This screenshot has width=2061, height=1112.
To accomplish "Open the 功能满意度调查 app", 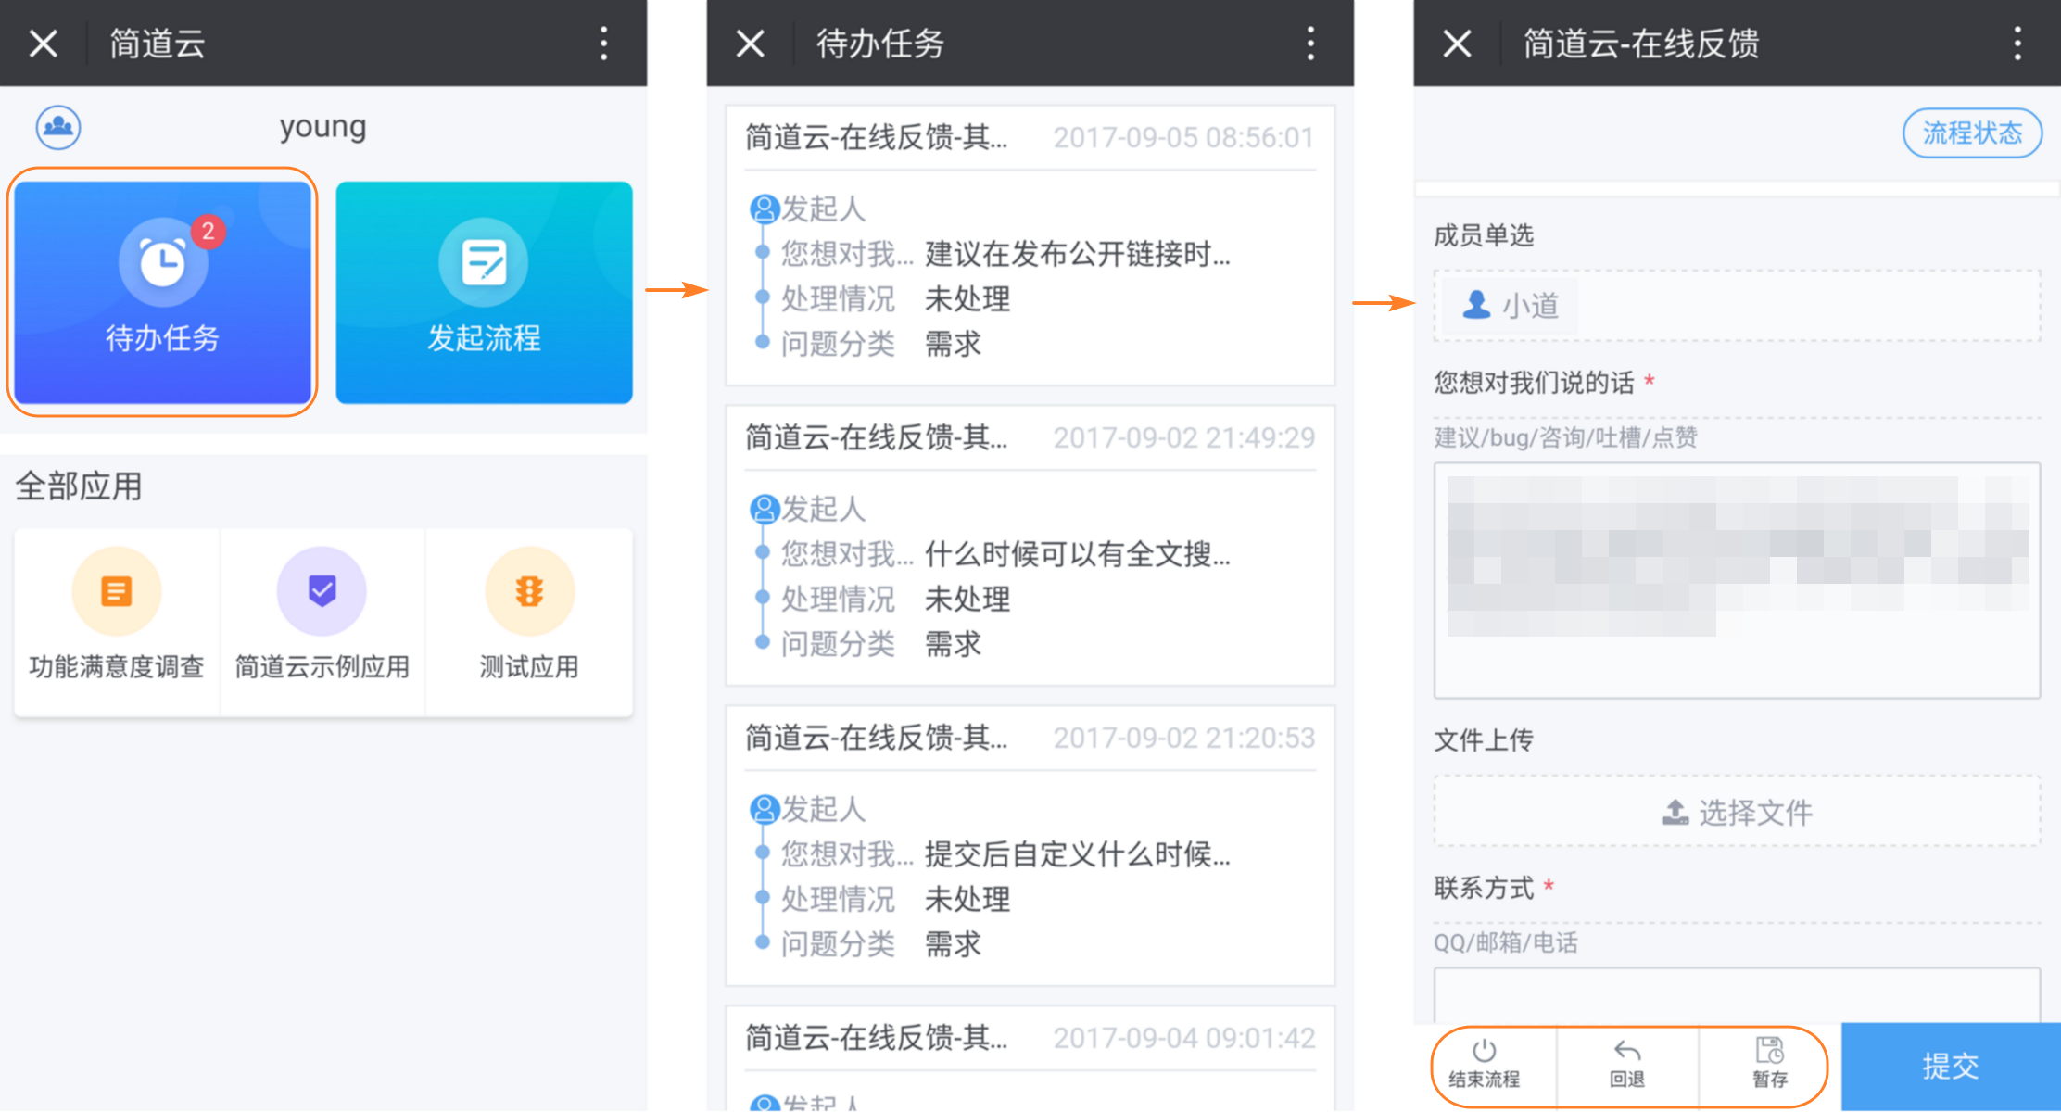I will tap(117, 621).
